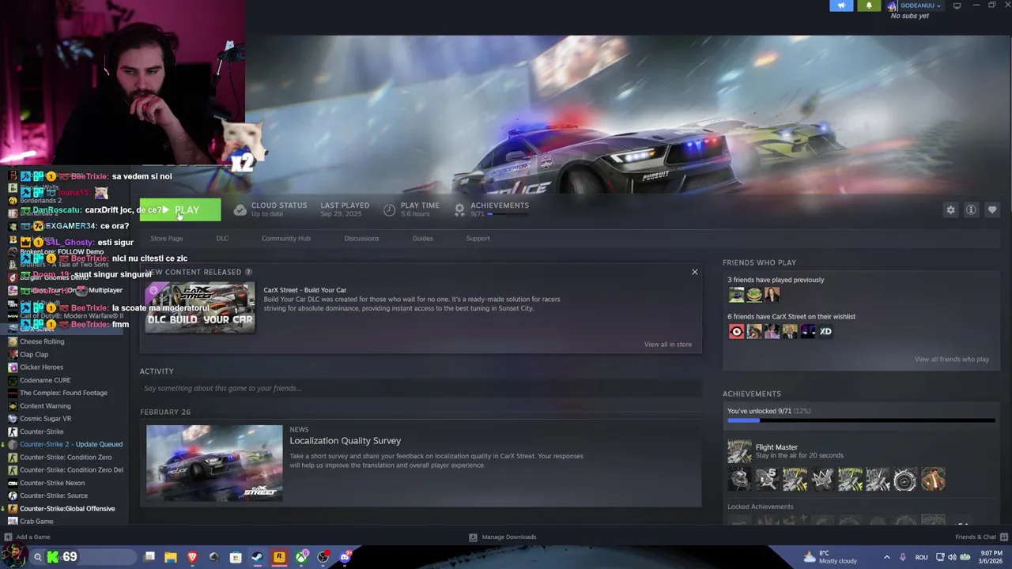Open the Guides tab
The width and height of the screenshot is (1012, 569).
[x=422, y=238]
